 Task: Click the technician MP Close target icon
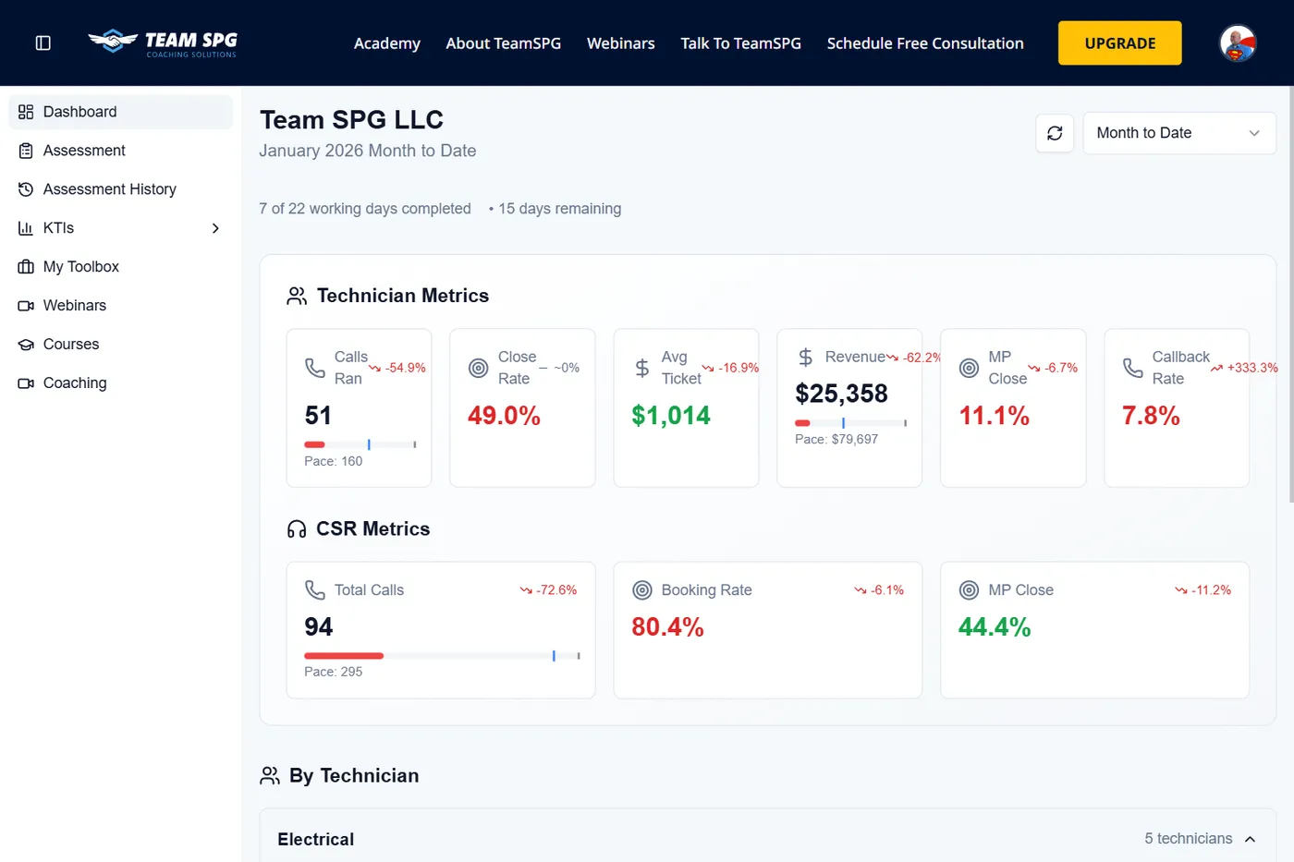(x=969, y=368)
